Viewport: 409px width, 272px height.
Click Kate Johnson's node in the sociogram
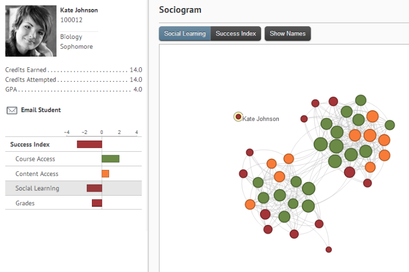click(238, 117)
